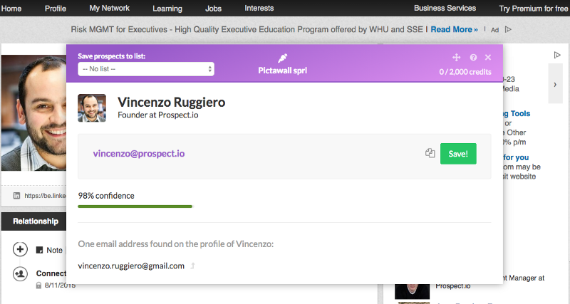Click the Vincenzo Ruggiero name heading

(x=172, y=102)
